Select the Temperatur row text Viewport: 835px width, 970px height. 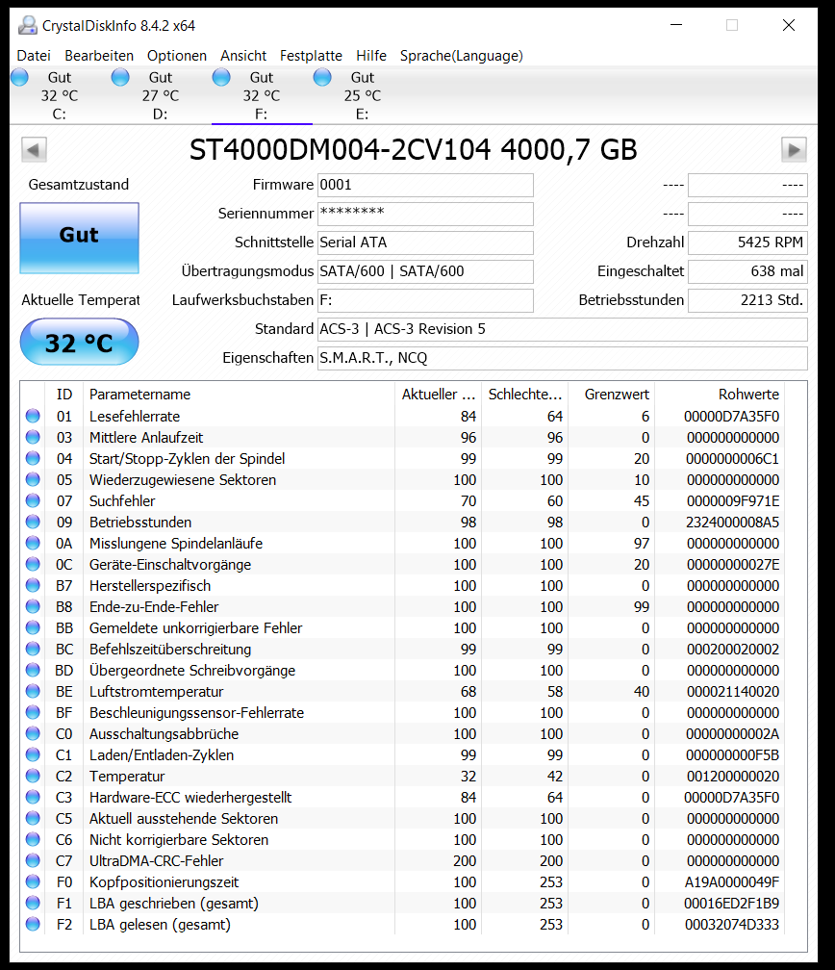[x=127, y=777]
